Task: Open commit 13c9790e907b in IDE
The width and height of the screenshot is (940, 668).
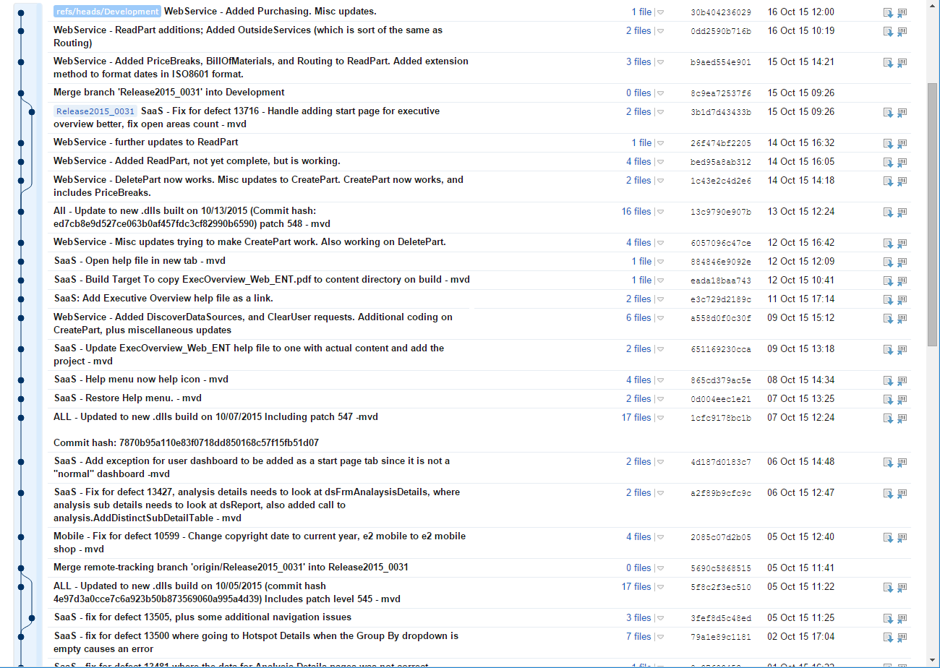Action: 902,213
